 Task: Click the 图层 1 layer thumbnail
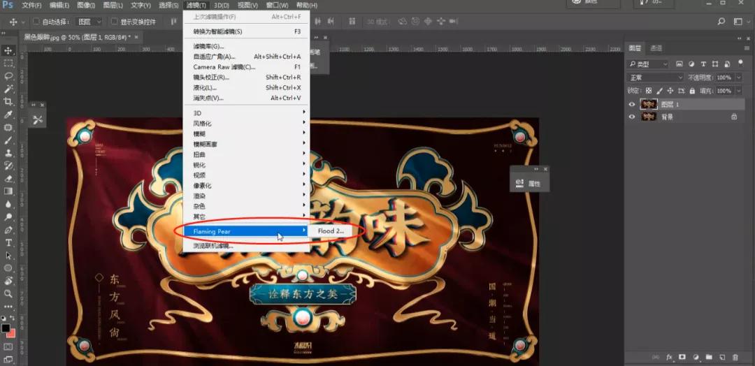coord(648,104)
